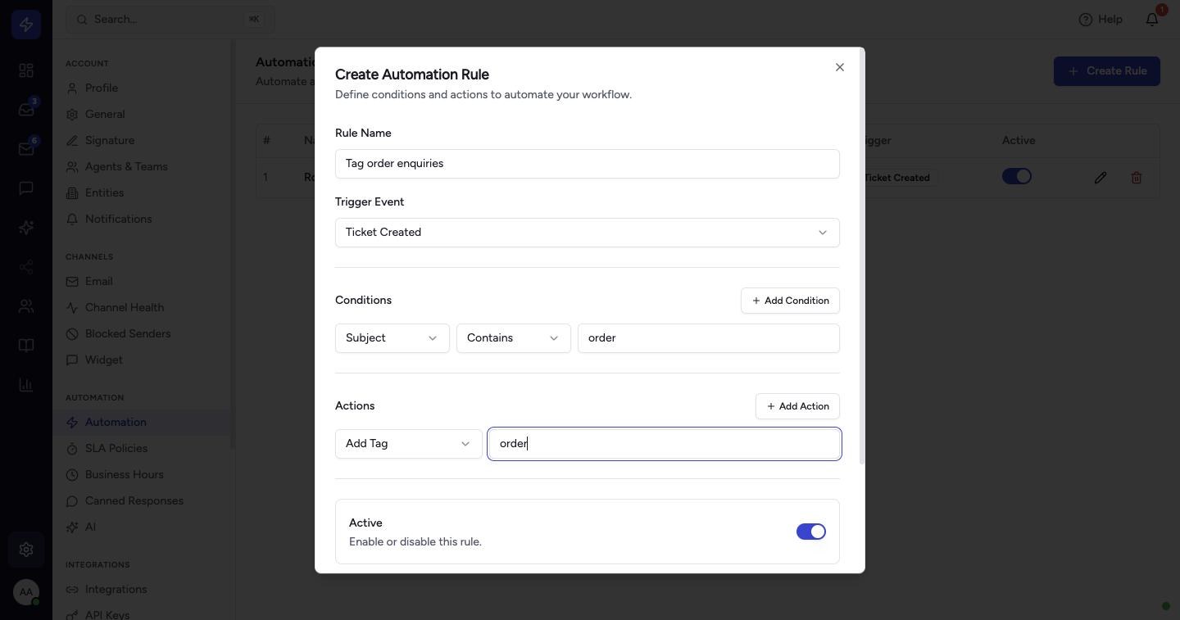This screenshot has width=1180, height=620.
Task: Click the Add Action button
Action: (x=797, y=406)
